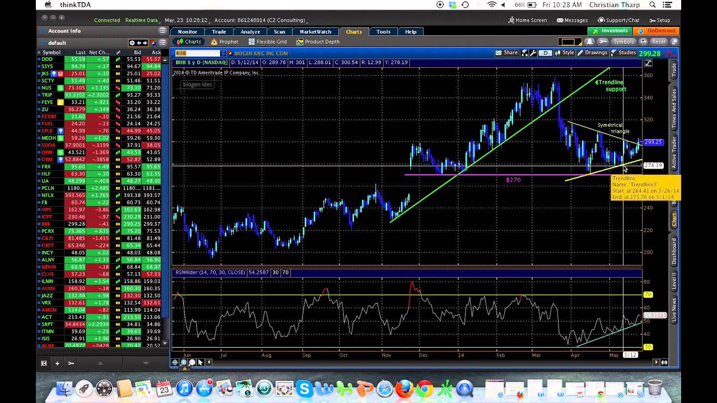The height and width of the screenshot is (403, 717).
Task: Switch to the Monitor tab
Action: [187, 31]
